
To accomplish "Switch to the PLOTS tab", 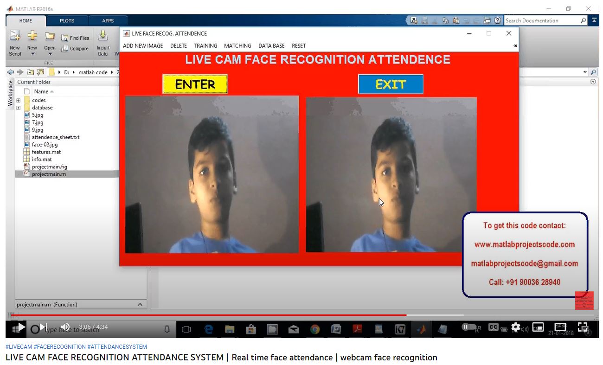I will coord(67,21).
